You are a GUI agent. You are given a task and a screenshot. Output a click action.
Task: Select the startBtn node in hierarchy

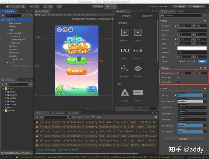tap(13, 46)
